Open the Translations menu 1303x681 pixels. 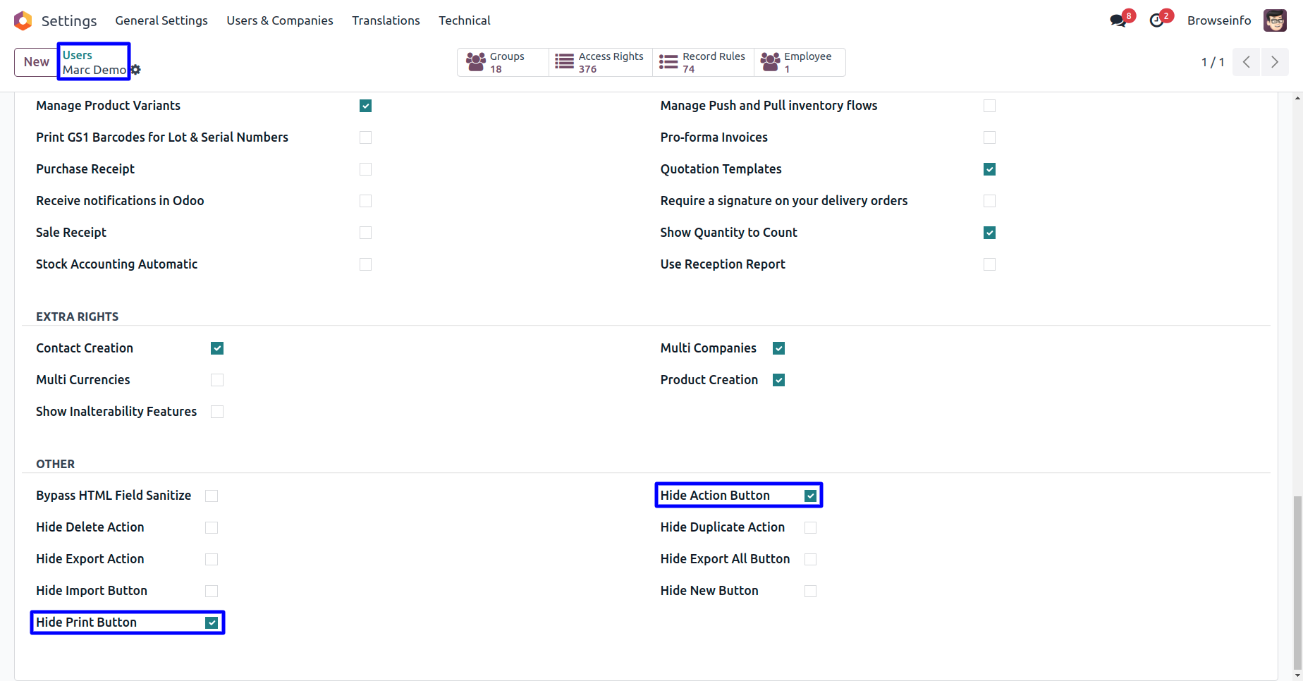pyautogui.click(x=386, y=20)
